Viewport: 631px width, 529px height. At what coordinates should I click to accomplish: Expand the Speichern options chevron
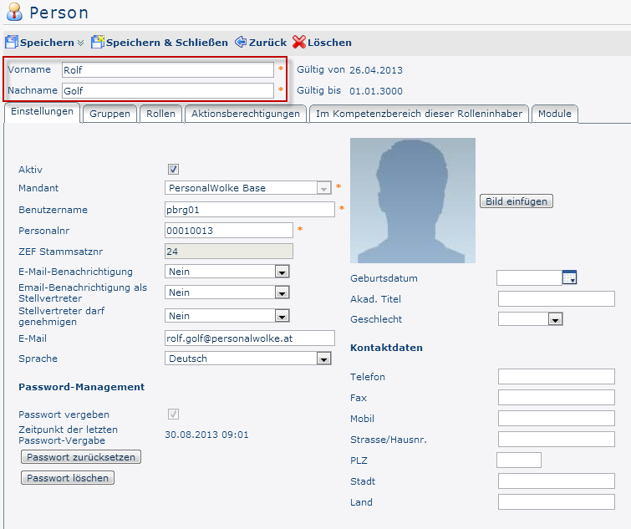[x=80, y=43]
